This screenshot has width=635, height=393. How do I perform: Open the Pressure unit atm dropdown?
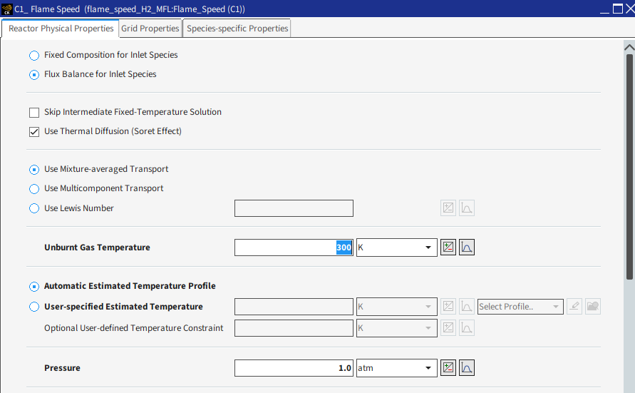coord(397,368)
